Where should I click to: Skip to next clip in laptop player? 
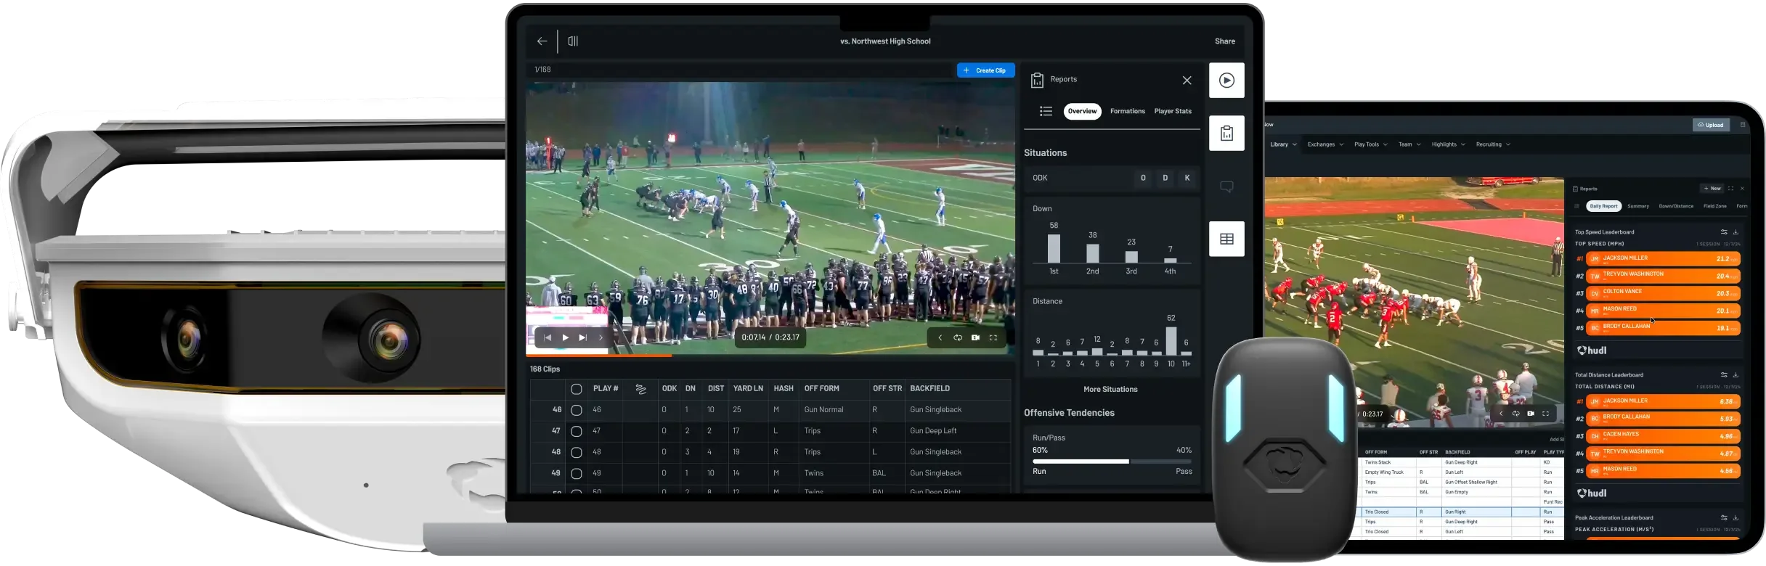click(x=582, y=337)
